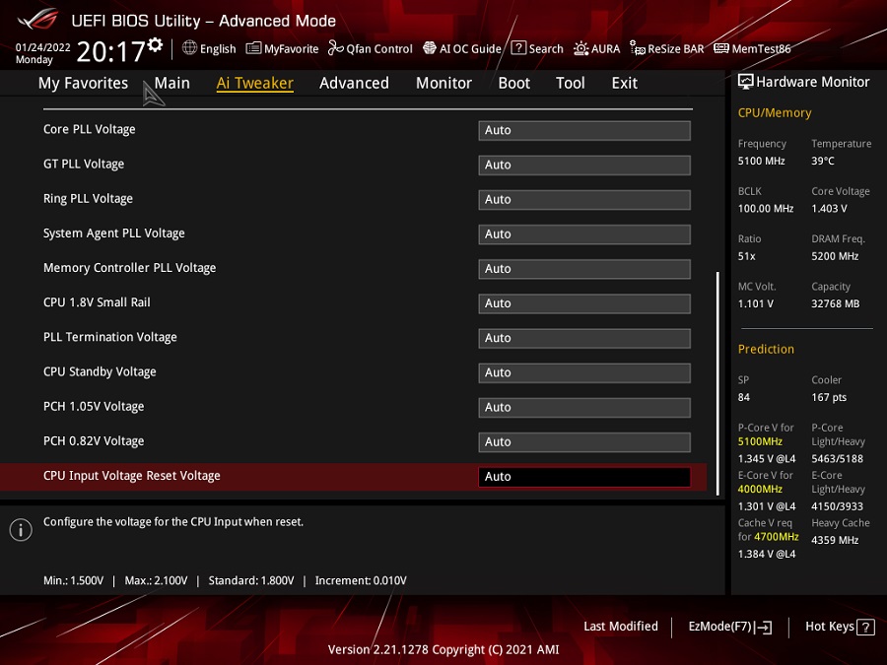Open the Exit tab
The width and height of the screenshot is (887, 665).
[x=625, y=83]
